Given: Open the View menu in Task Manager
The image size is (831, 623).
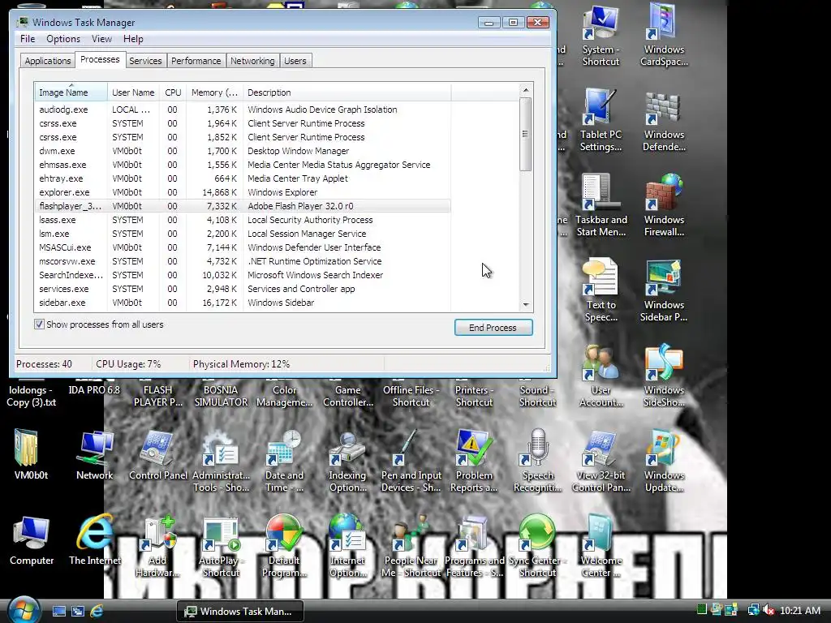Looking at the screenshot, I should click(x=101, y=39).
